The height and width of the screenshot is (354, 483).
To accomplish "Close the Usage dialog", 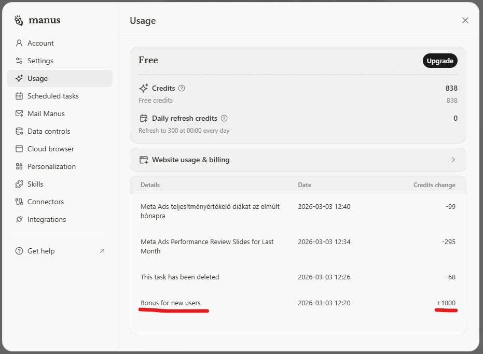I will click(465, 20).
